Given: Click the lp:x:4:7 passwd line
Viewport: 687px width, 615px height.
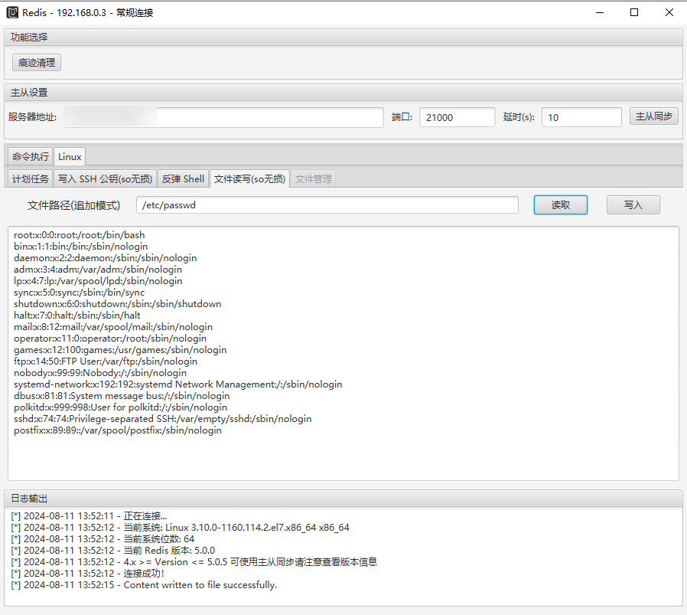Looking at the screenshot, I should point(98,281).
